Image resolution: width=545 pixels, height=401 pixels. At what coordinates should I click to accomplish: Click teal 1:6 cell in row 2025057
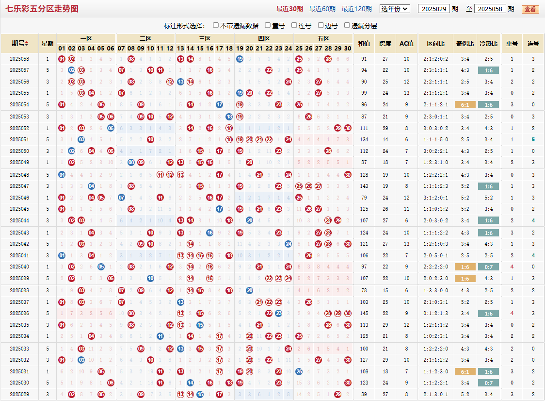(489, 70)
